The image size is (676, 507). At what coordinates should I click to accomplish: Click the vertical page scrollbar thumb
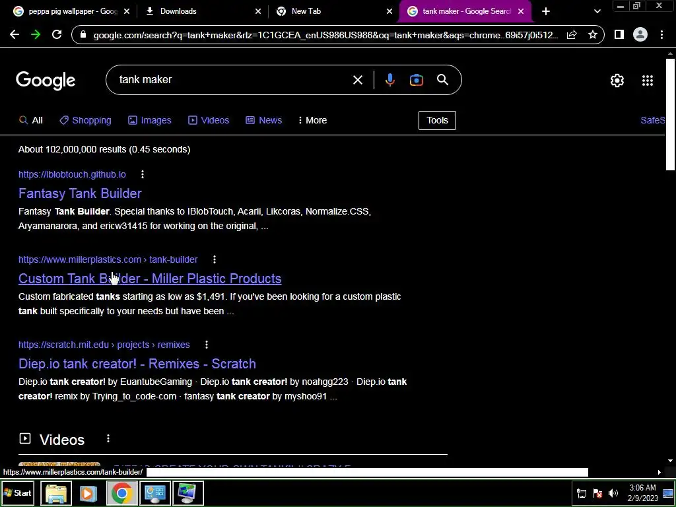click(x=670, y=114)
